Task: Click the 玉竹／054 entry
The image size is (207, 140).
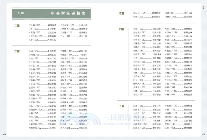Action: coord(179,128)
